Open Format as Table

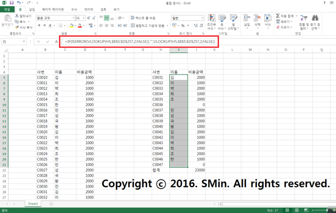click(222, 22)
